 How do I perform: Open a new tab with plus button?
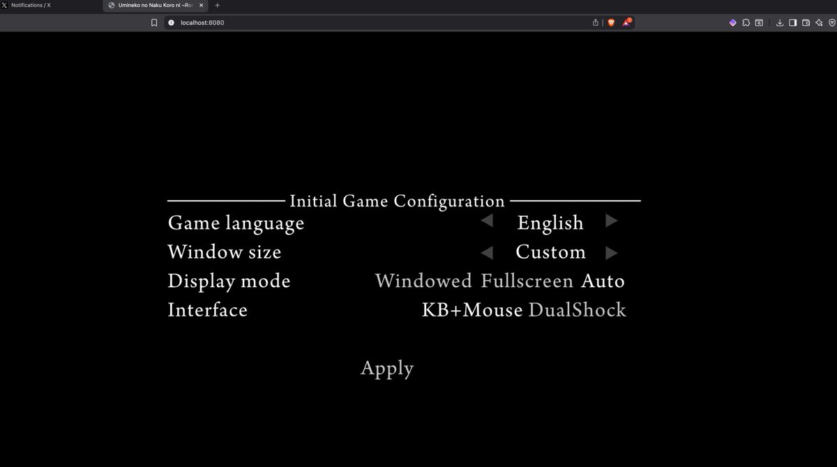(217, 5)
